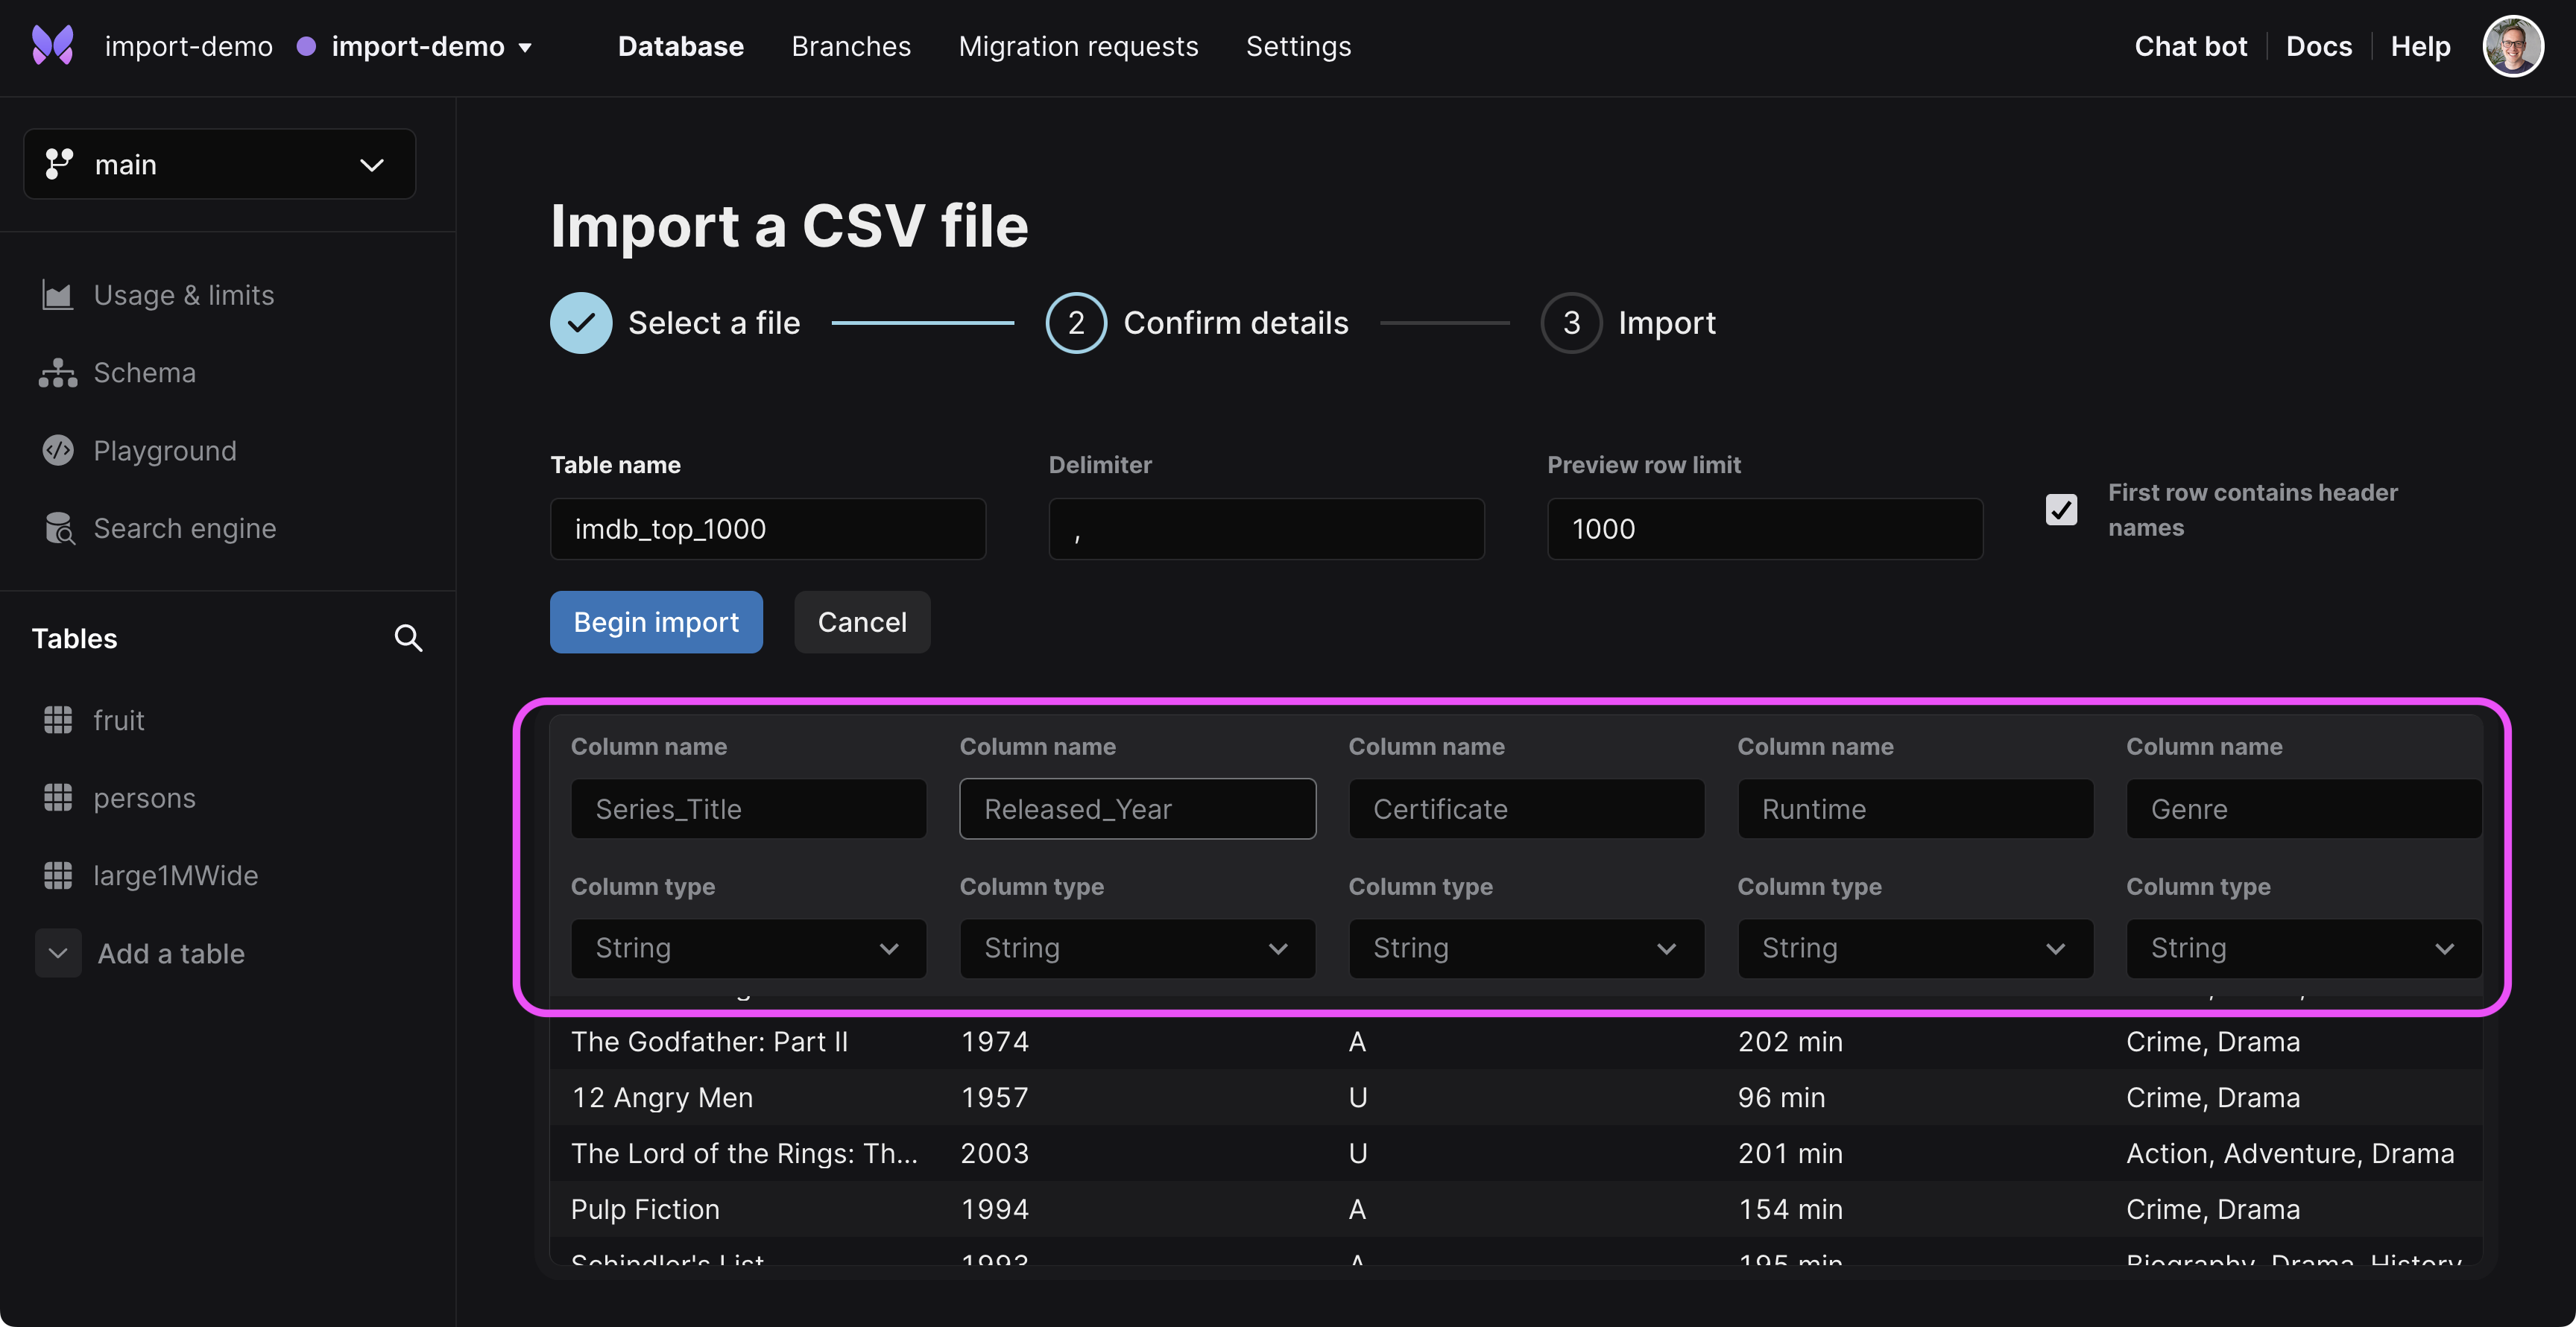Click the Schema hierarchy icon
The width and height of the screenshot is (2576, 1327).
point(57,373)
